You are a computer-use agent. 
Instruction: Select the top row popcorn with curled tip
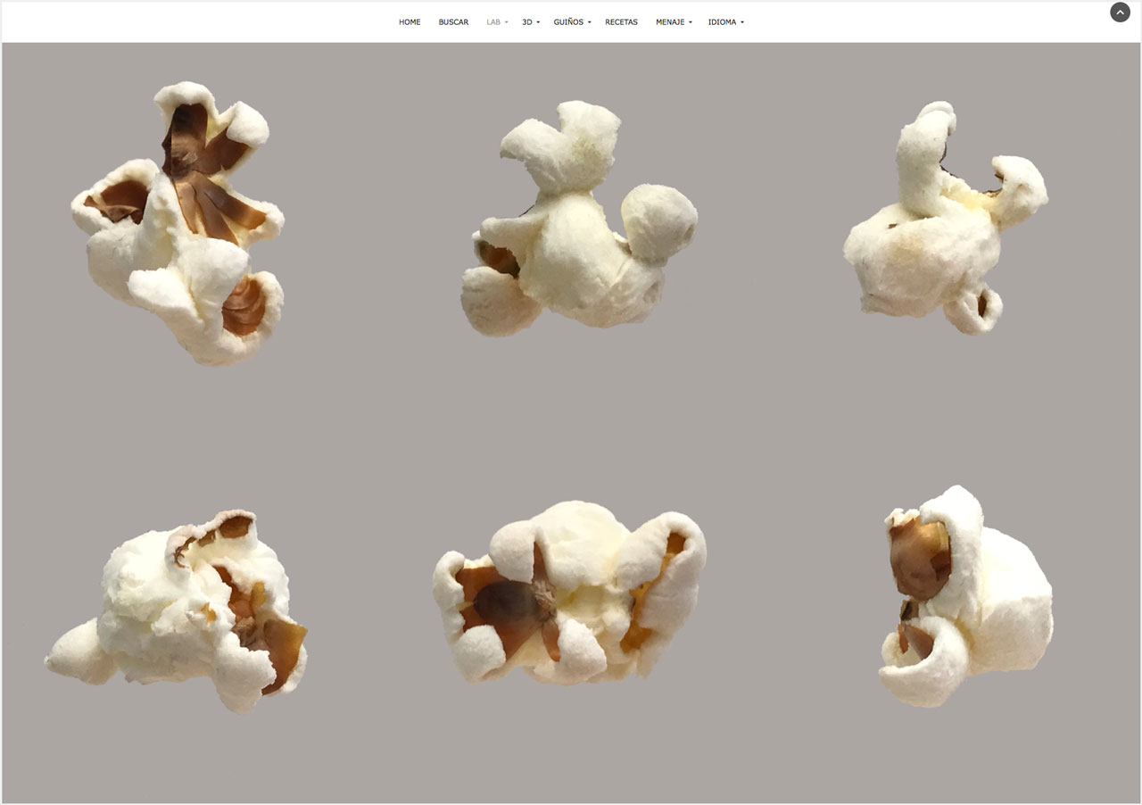pyautogui.click(x=946, y=217)
